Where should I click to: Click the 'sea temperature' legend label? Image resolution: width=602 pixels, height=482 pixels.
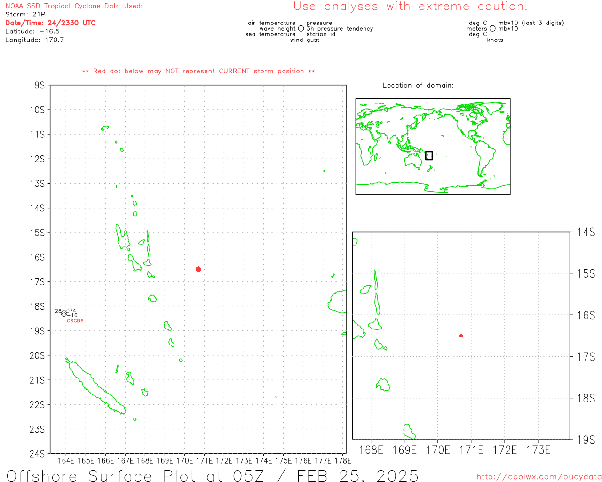point(270,34)
